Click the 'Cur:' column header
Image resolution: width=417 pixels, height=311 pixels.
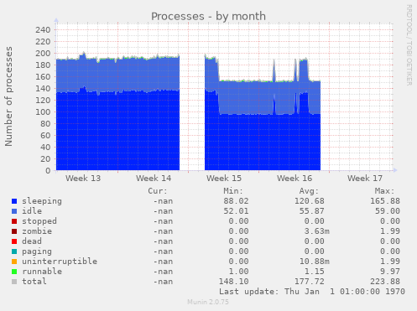[x=158, y=191]
